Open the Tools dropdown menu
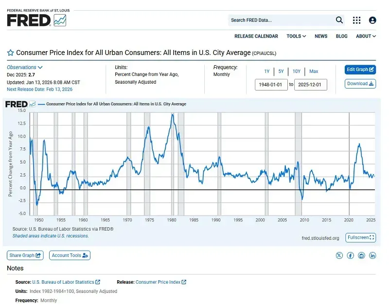The width and height of the screenshot is (389, 307). (296, 36)
